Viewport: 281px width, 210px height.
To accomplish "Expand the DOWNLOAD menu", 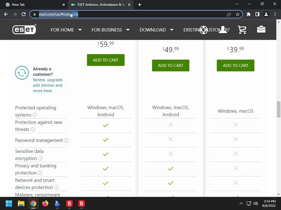I will tap(157, 30).
